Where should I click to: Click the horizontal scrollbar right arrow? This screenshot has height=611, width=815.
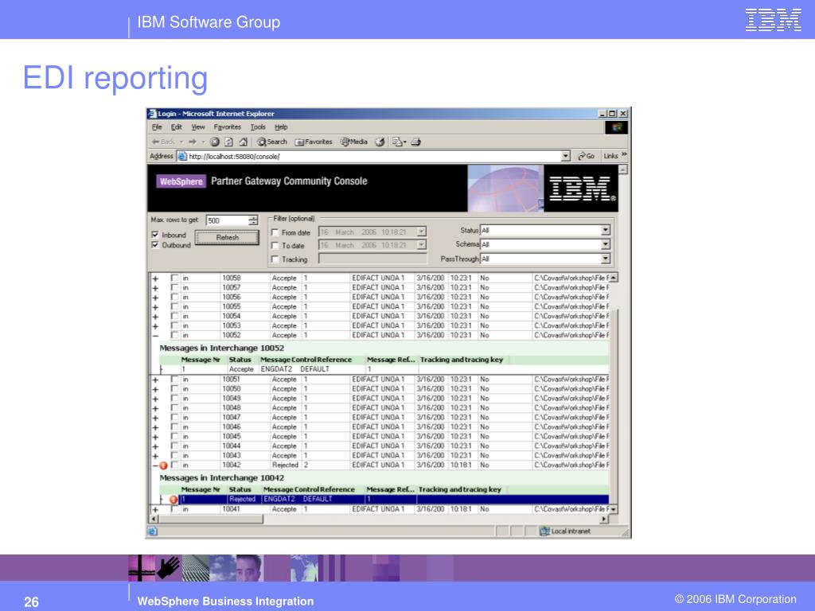click(x=604, y=519)
